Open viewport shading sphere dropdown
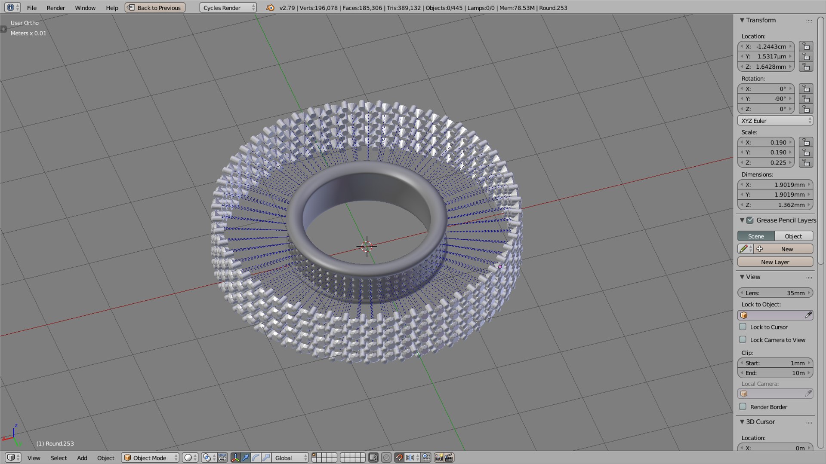This screenshot has width=826, height=464. click(190, 458)
